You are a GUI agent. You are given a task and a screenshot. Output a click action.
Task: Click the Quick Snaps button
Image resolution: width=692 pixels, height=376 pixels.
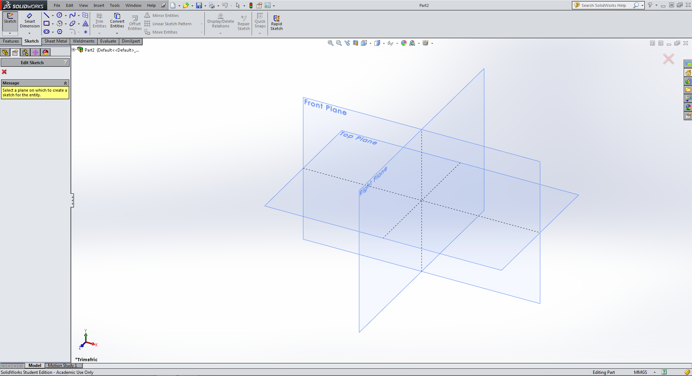(260, 22)
